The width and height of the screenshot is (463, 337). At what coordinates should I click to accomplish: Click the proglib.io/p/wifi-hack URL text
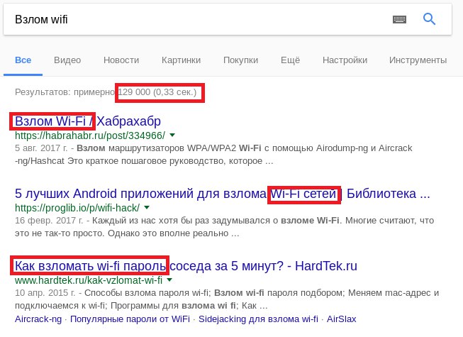(77, 208)
